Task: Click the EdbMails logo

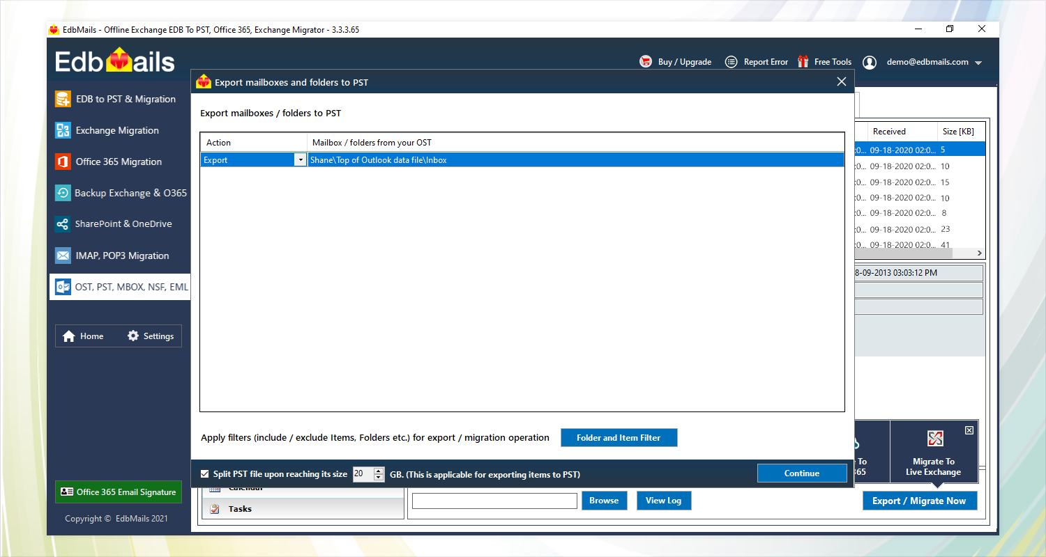Action: pyautogui.click(x=115, y=61)
